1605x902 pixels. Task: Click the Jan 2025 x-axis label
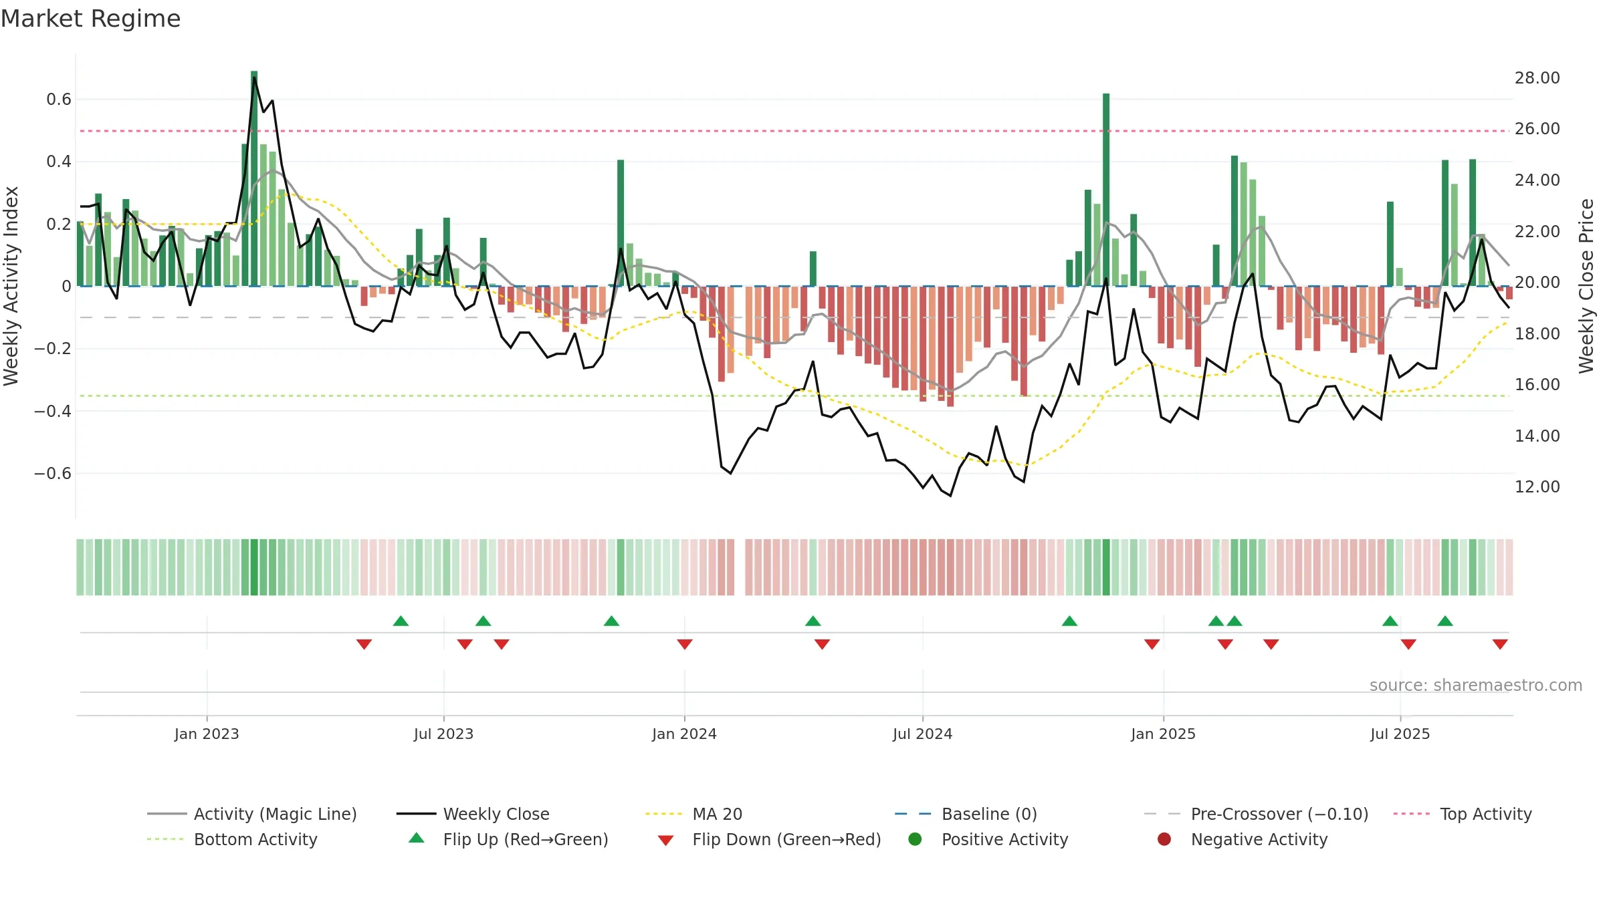pyautogui.click(x=1163, y=734)
